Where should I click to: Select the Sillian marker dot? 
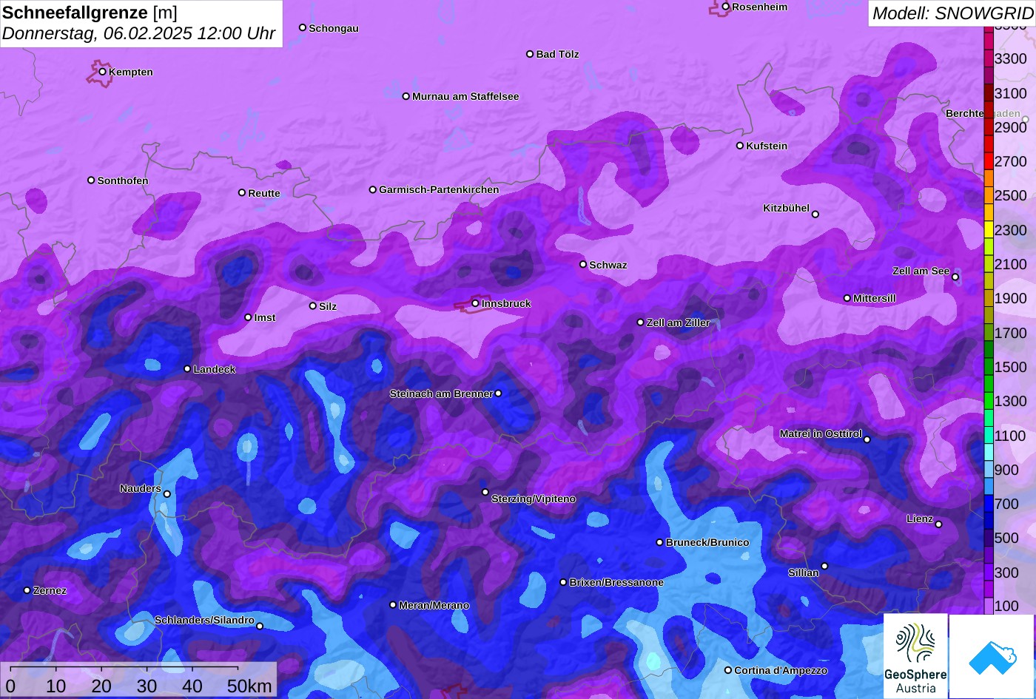point(824,566)
